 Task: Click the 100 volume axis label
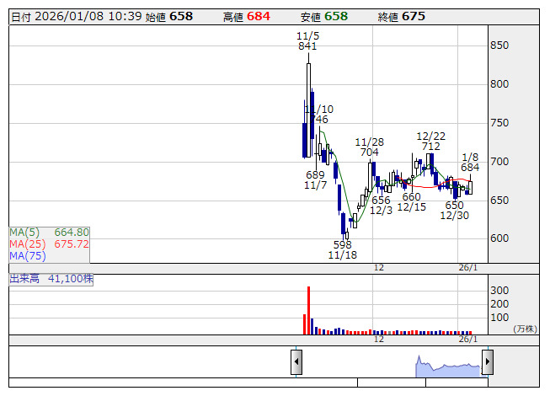tap(499, 318)
